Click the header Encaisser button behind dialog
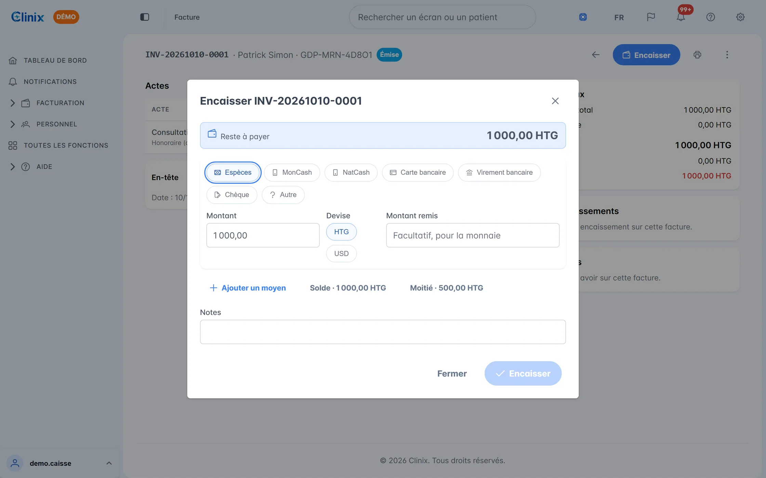766x478 pixels. tap(646, 55)
